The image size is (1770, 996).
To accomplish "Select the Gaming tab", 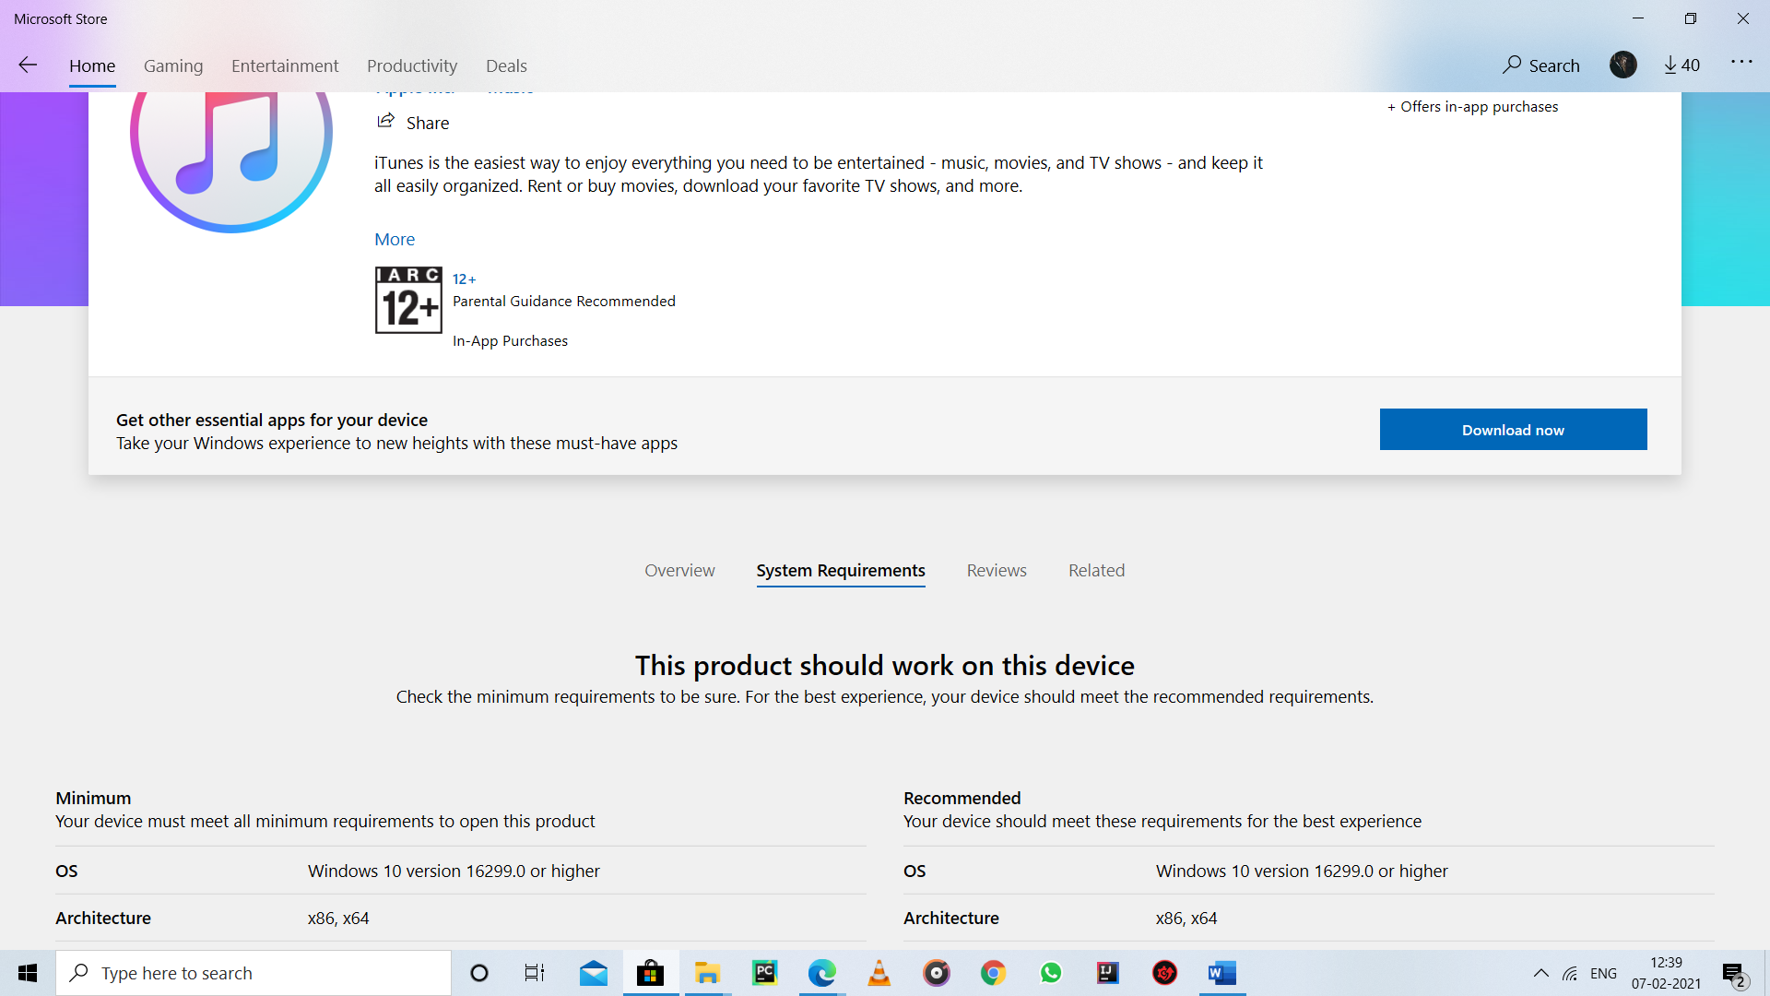I will (x=173, y=65).
